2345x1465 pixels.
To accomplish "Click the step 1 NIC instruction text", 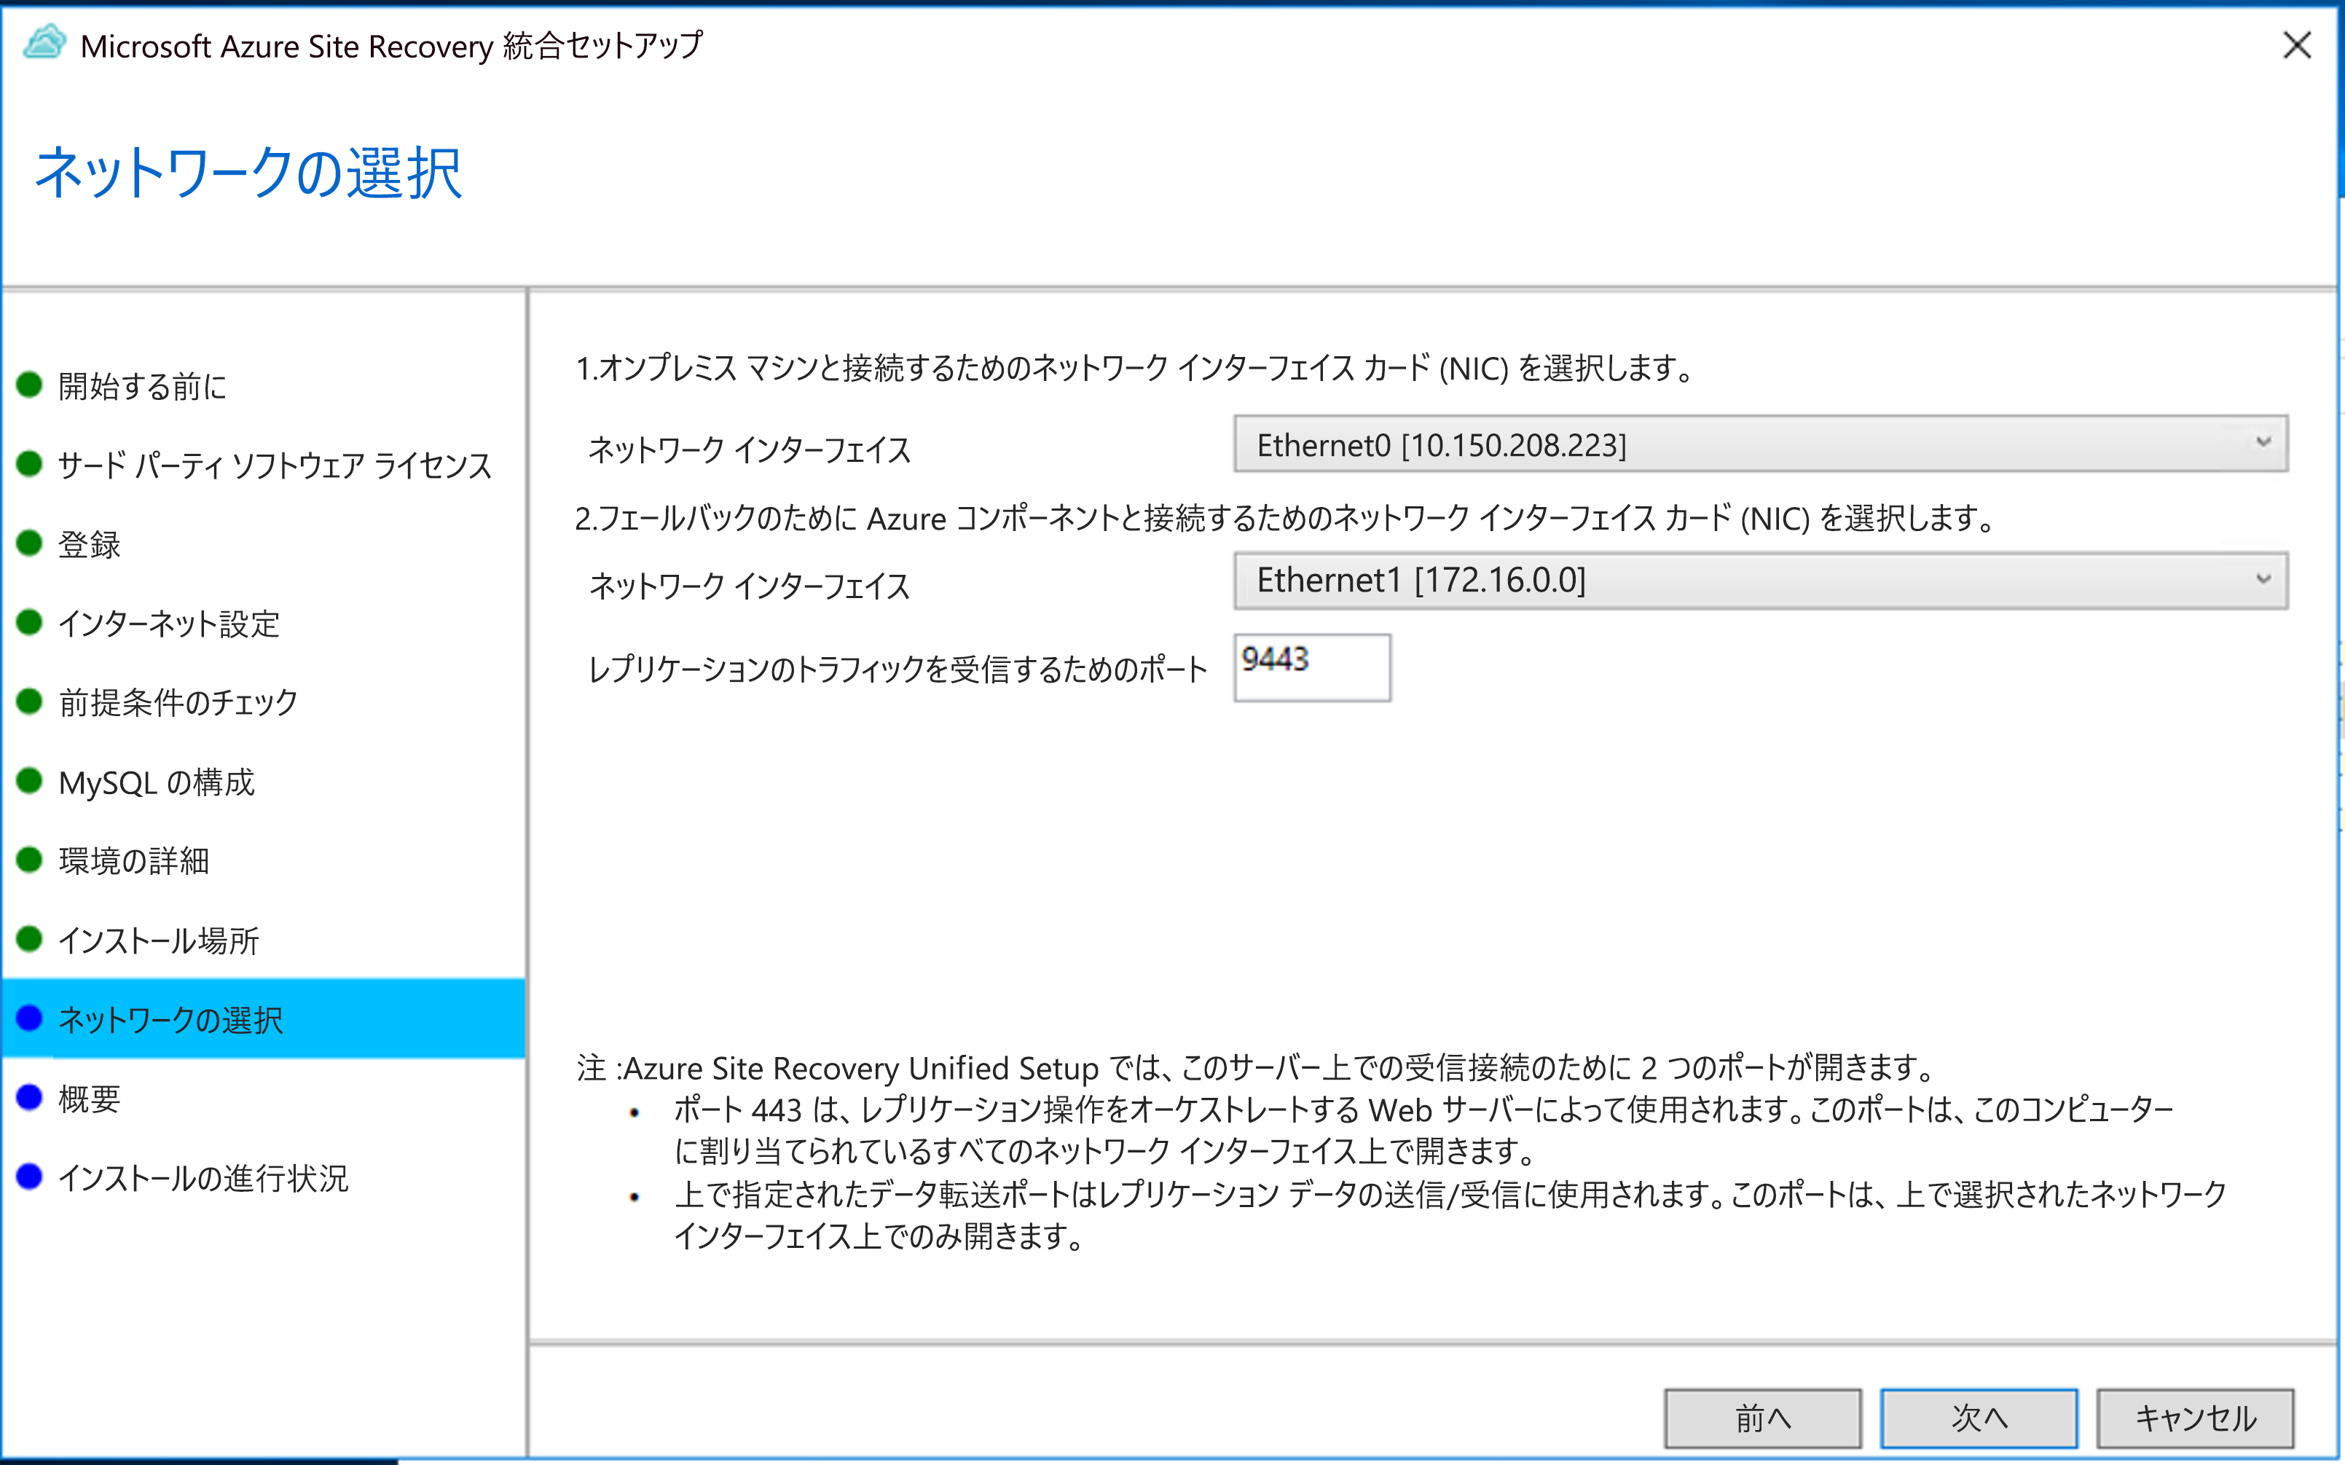I will 1134,368.
